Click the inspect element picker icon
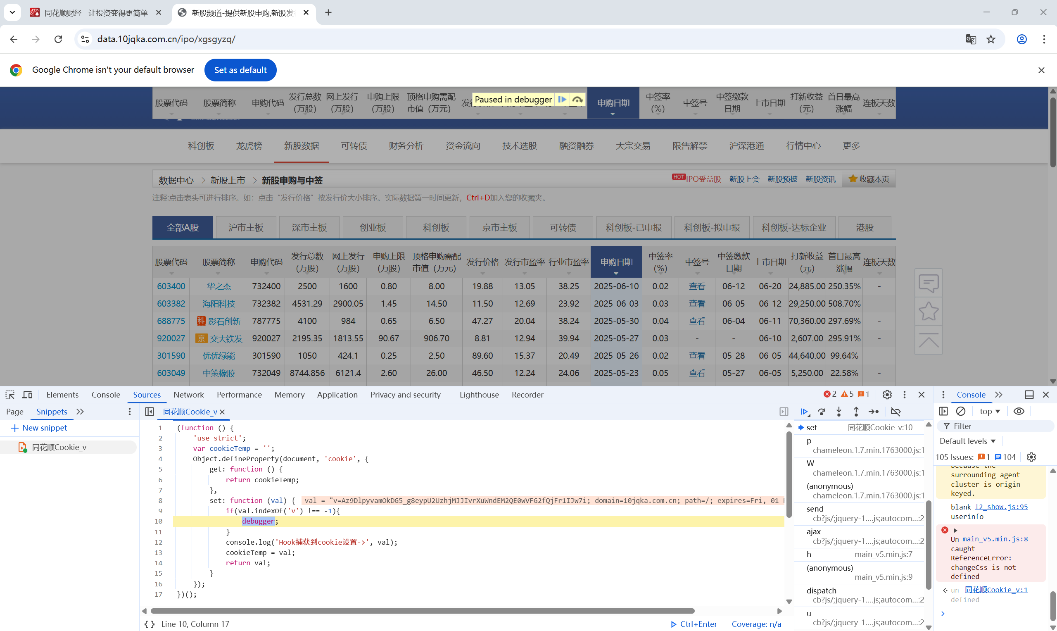Screen dimensions: 1057x631 click(10, 395)
